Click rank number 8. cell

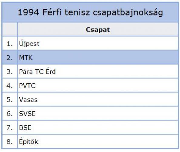click(x=10, y=141)
